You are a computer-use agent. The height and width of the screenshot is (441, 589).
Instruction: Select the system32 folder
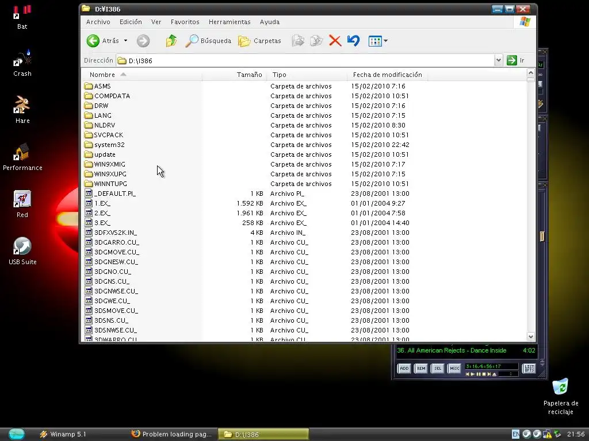pyautogui.click(x=105, y=145)
